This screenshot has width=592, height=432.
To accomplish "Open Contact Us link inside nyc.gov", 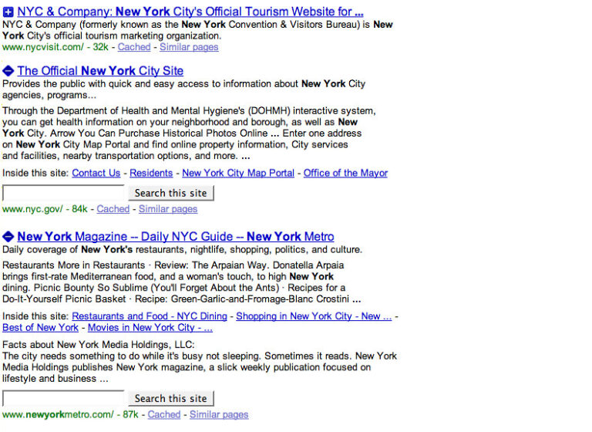I will tap(96, 173).
